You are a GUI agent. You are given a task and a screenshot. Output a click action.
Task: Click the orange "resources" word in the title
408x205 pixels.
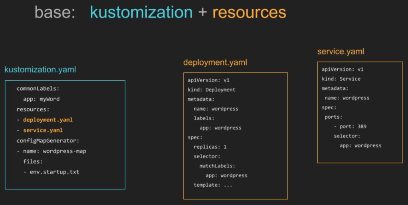point(249,12)
